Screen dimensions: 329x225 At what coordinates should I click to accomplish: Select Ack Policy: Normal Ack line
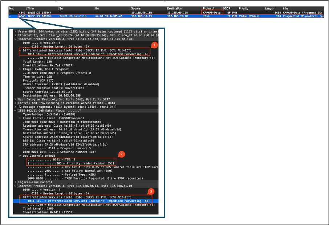tap(70, 171)
